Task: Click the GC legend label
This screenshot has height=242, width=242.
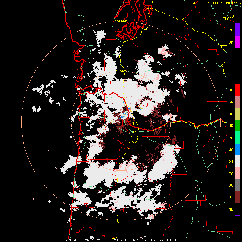Action: point(231,186)
